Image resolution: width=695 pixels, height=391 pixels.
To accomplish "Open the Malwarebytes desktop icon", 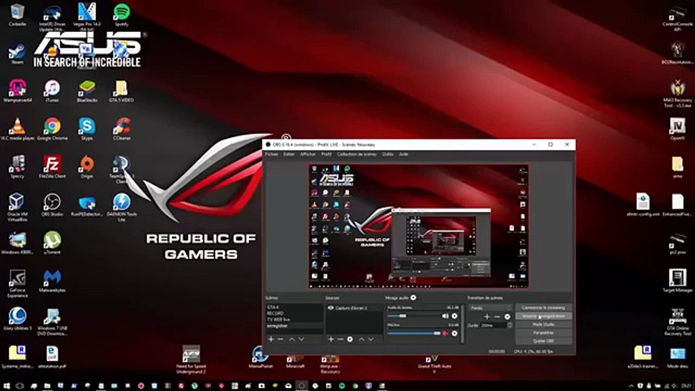I will (x=52, y=281).
